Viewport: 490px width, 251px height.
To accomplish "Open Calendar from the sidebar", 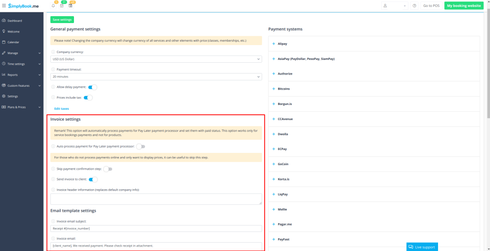I will pyautogui.click(x=13, y=42).
